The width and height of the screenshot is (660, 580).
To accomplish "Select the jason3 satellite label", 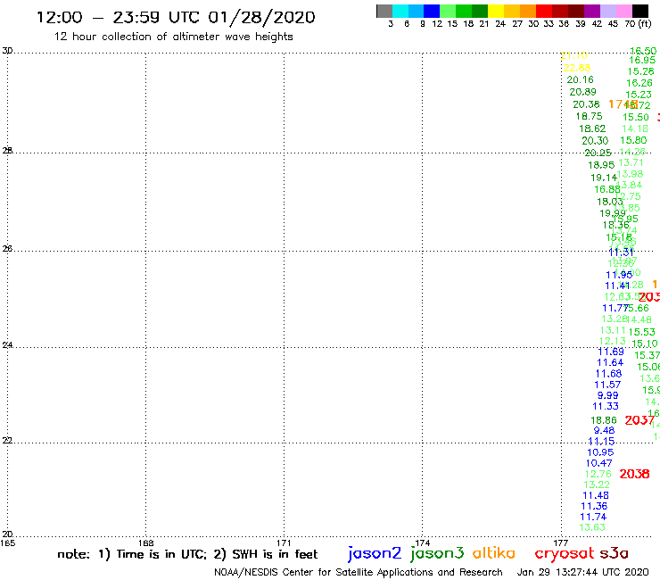I will click(437, 553).
